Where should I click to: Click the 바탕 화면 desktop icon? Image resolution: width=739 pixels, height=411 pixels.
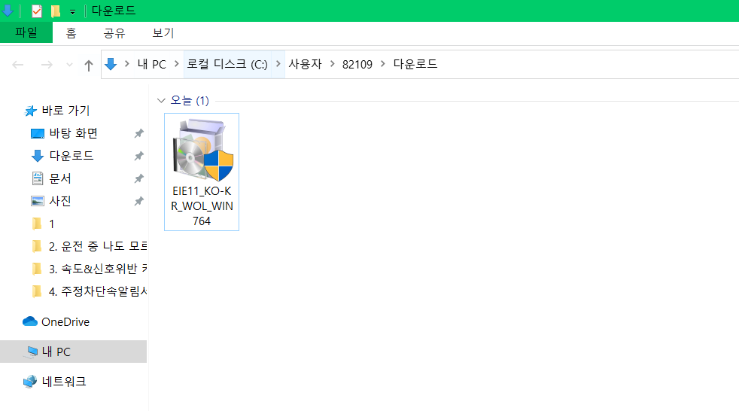37,134
